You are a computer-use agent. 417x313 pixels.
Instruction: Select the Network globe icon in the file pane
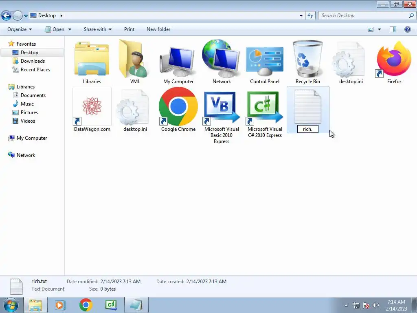click(x=221, y=59)
